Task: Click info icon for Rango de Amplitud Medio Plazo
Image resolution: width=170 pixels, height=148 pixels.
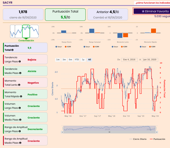Action: tap(20, 143)
